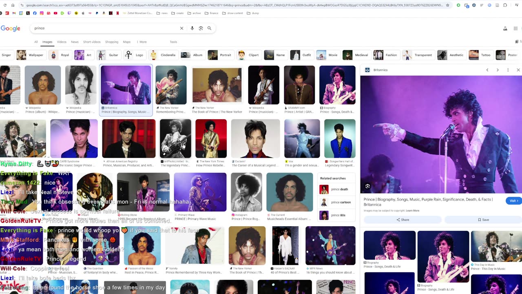Image resolution: width=522 pixels, height=294 pixels.
Task: Share the previewed image
Action: 403,220
